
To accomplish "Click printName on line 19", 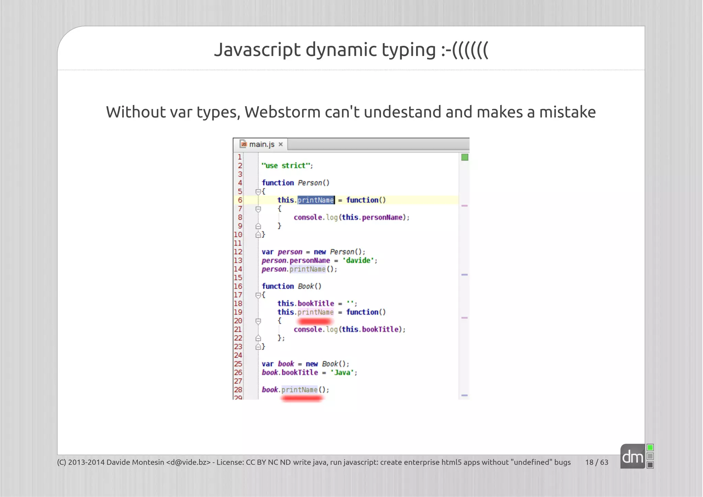I will coord(315,312).
